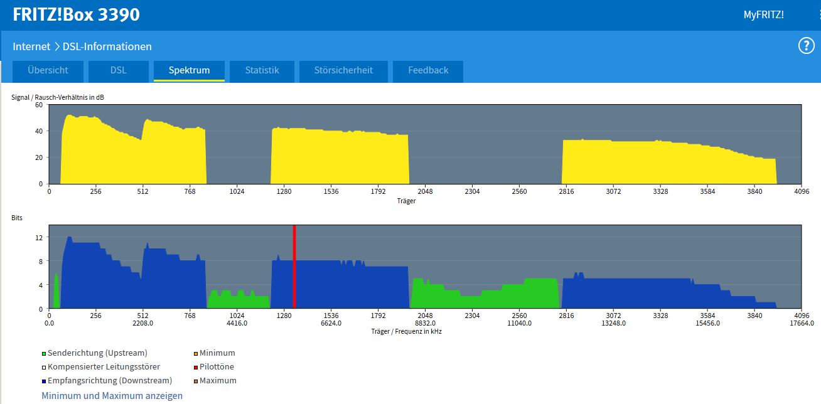Go to the Statistik tab
Image resolution: width=821 pixels, height=404 pixels.
click(262, 71)
